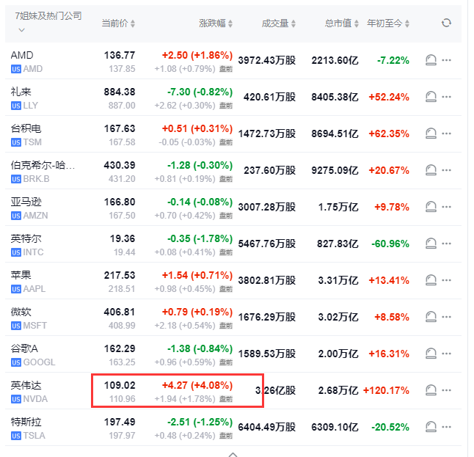Open more options for GOOGL row
The width and height of the screenshot is (474, 457).
click(x=446, y=354)
